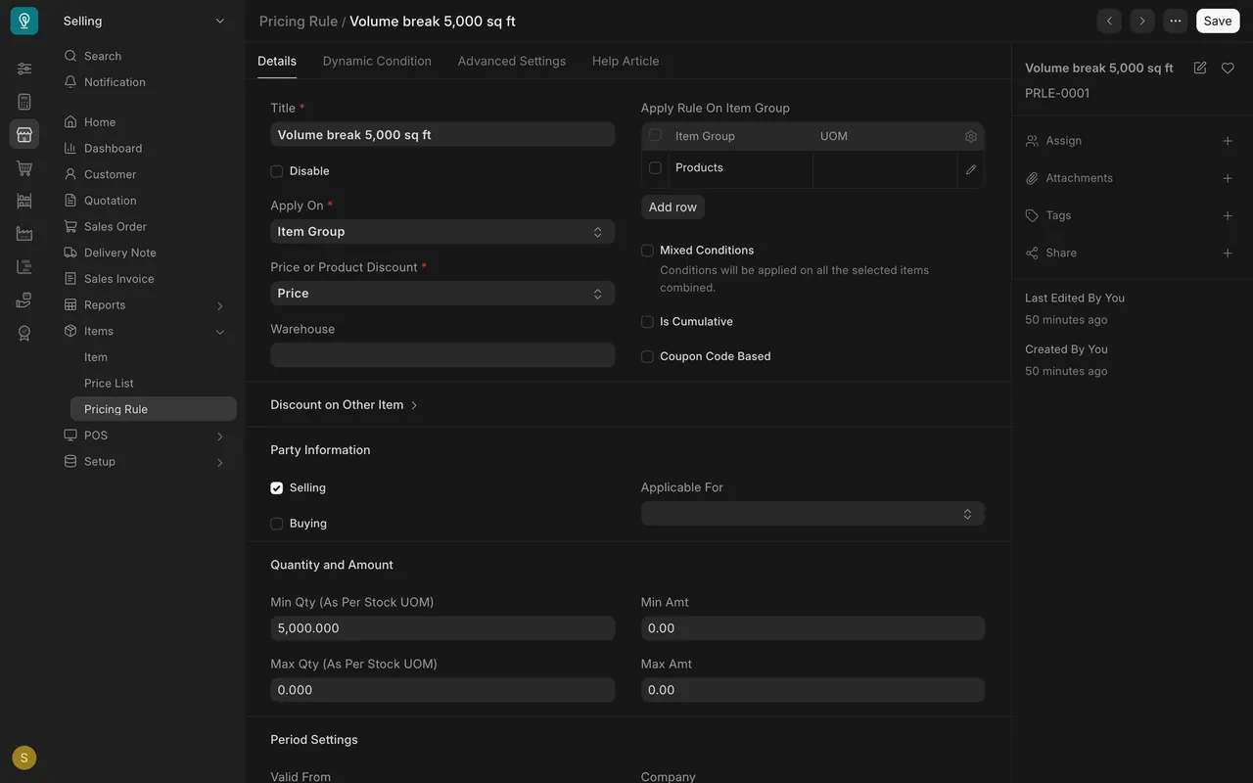Open the Manufacturing factory module icon
Screen dimensions: 1253x783
click(24, 234)
